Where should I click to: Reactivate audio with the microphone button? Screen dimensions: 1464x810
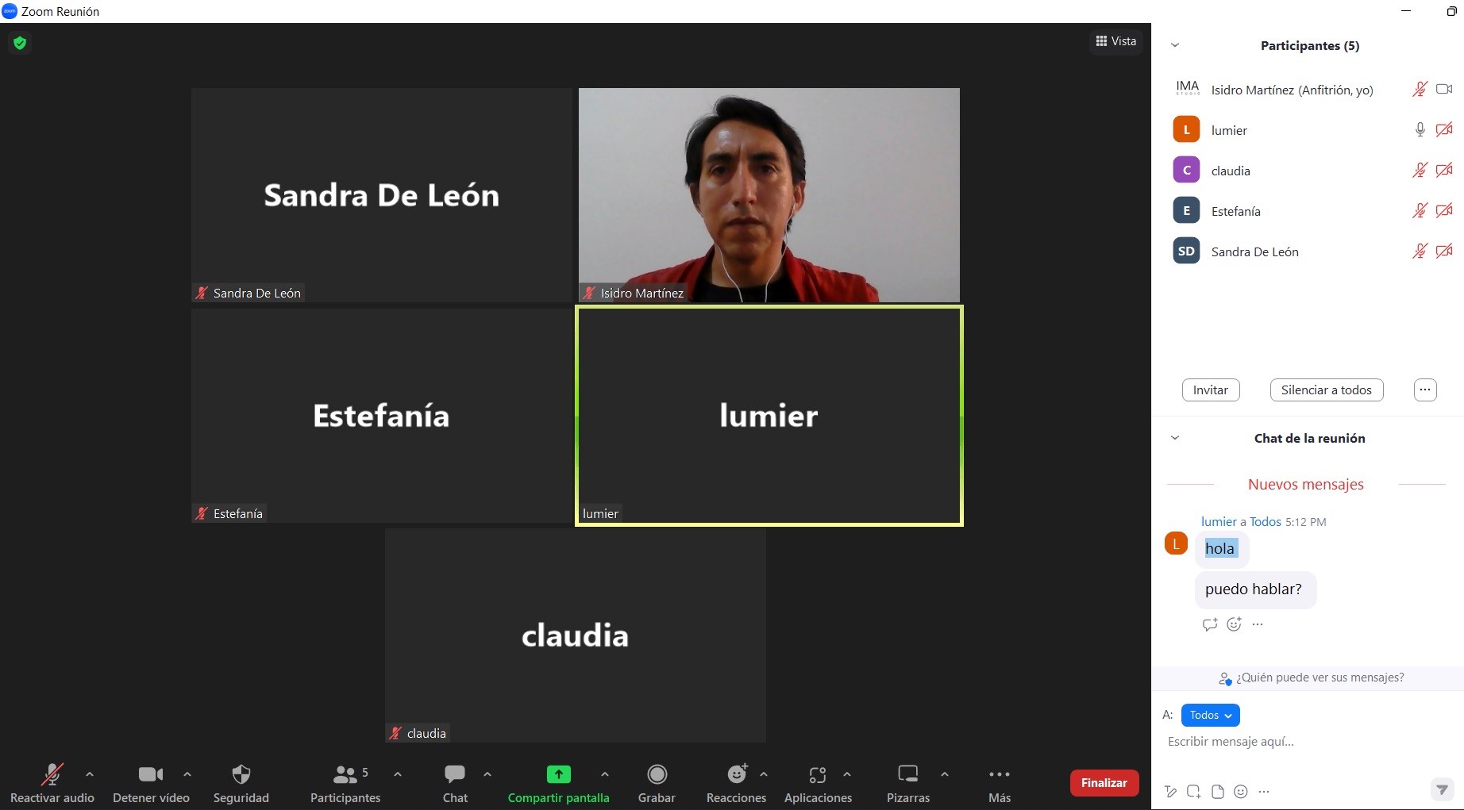[x=52, y=774]
